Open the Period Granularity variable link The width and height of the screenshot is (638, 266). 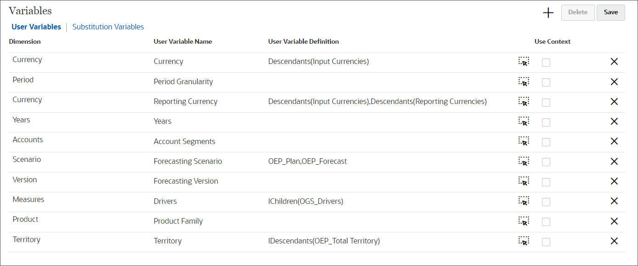(x=183, y=81)
